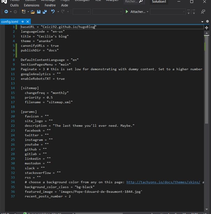Click the filename = "sitemap.xml" line
Screen dimensions: 211x214
(x=48, y=102)
